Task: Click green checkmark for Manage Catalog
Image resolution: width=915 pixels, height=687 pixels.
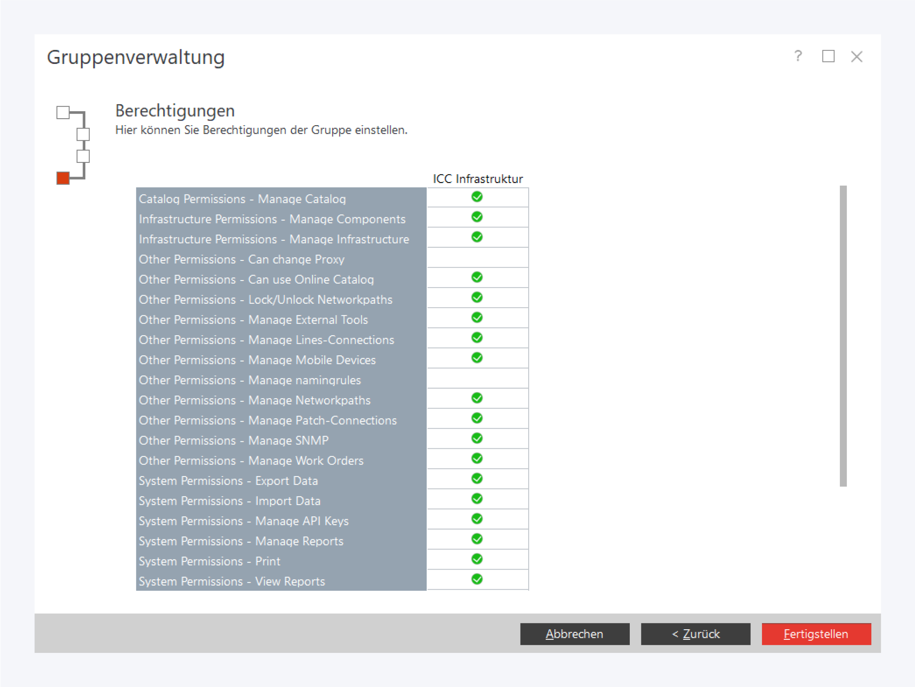Action: pyautogui.click(x=477, y=197)
